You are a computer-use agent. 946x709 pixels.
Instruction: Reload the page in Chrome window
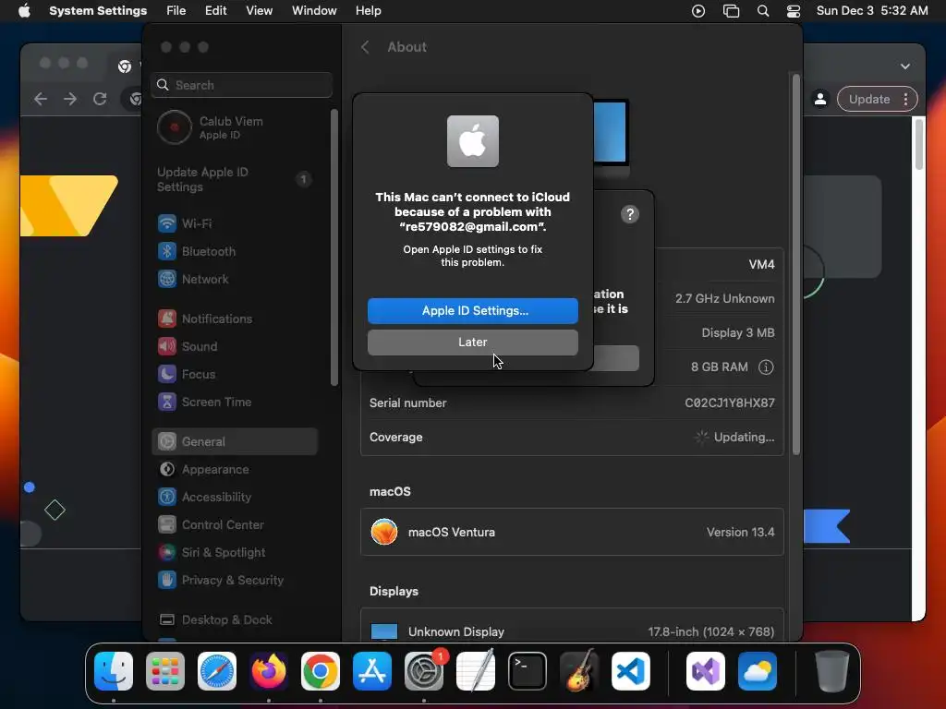click(x=100, y=99)
